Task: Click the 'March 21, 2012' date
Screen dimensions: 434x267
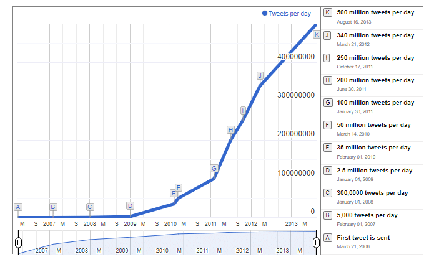Action: tap(353, 44)
